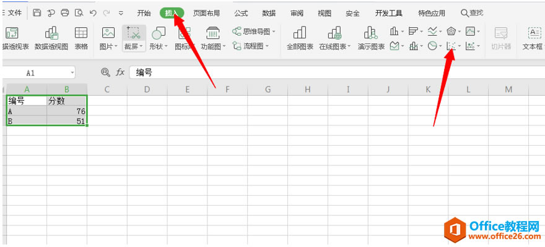The image size is (545, 247).
Task: Expand the 在线图表 dropdown arrow
Action: point(349,46)
